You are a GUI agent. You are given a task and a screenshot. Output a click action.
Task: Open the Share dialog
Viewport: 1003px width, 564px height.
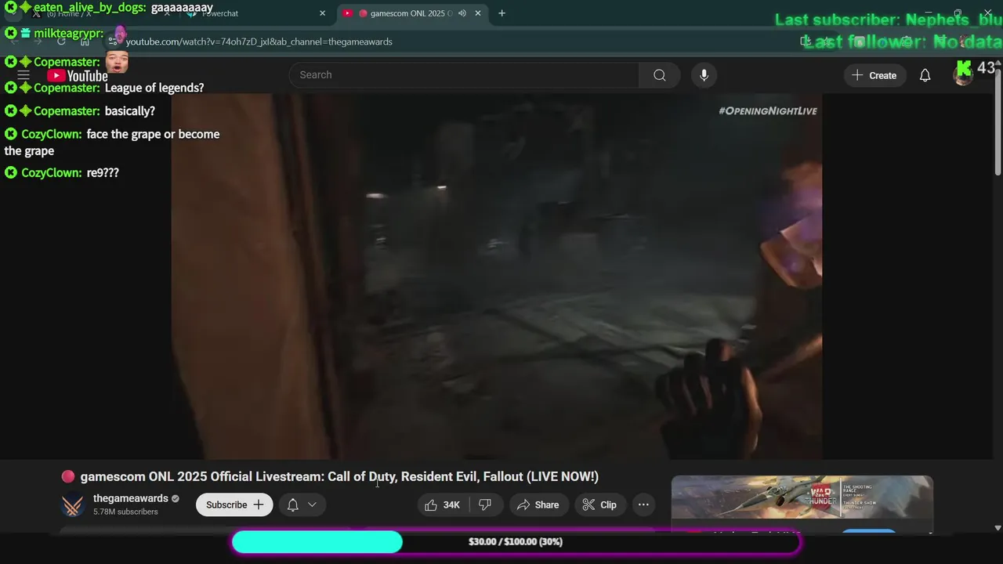(538, 504)
